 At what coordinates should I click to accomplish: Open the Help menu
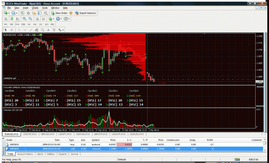(x=65, y=8)
